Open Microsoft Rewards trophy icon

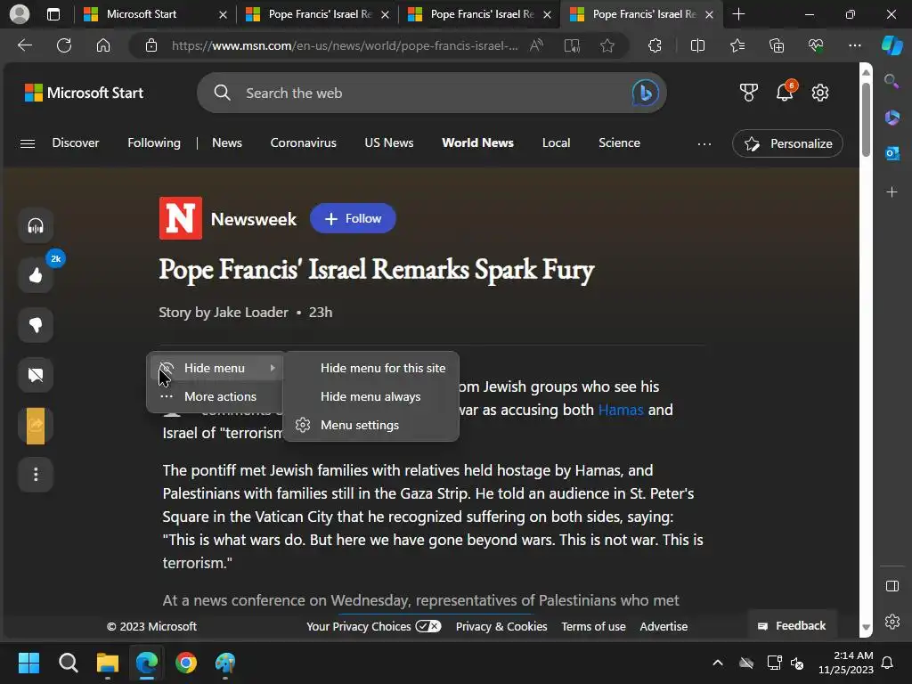pyautogui.click(x=748, y=93)
